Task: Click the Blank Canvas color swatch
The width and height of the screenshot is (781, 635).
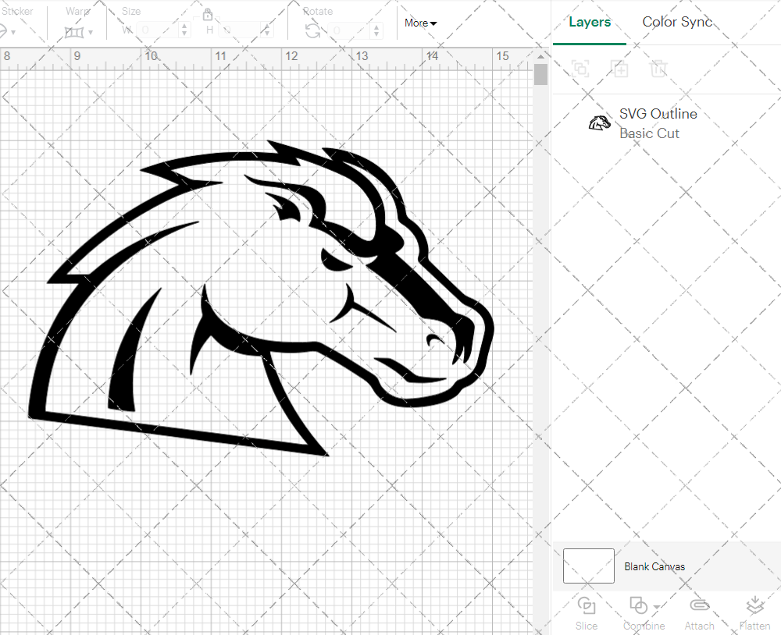Action: click(x=587, y=566)
